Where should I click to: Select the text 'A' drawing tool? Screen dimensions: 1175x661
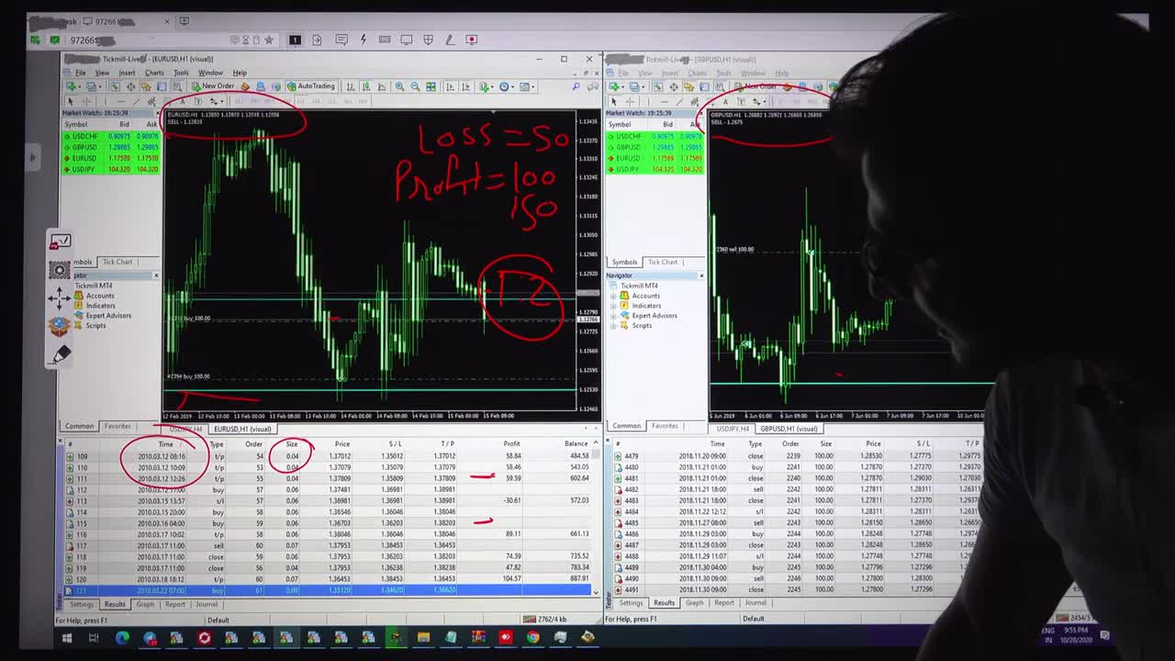[x=183, y=101]
